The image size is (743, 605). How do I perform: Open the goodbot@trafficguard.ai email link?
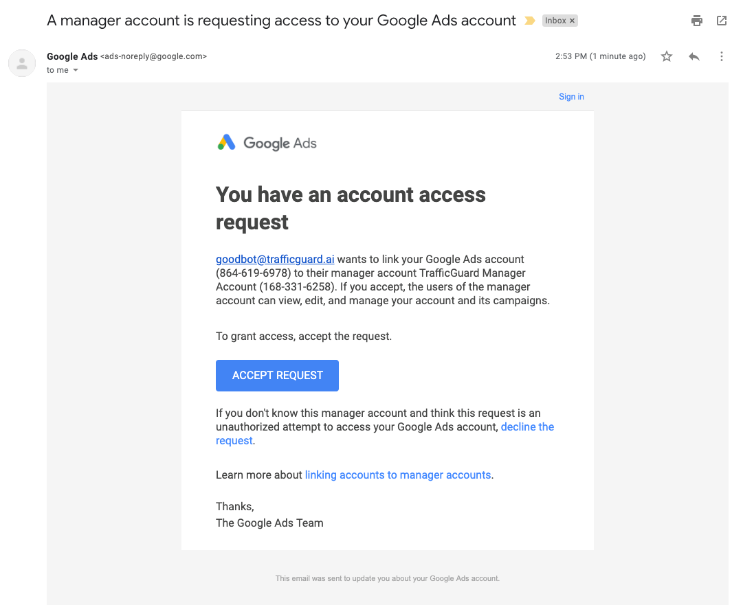click(275, 259)
